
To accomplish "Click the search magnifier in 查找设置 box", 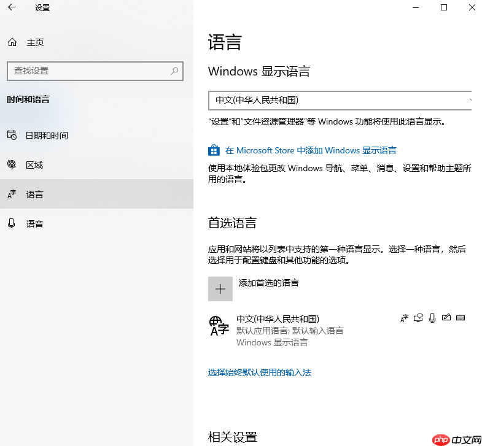I will click(174, 71).
